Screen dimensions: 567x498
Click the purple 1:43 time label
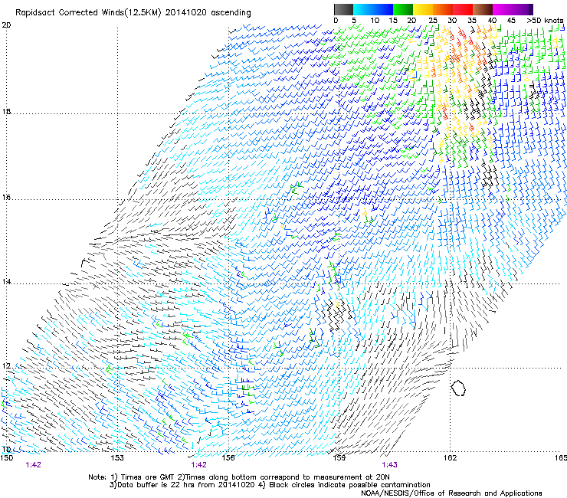point(389,465)
